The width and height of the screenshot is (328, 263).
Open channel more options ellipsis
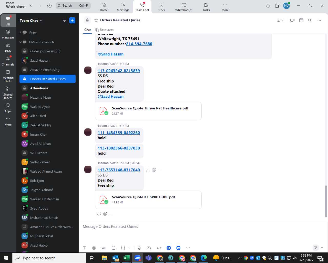pyautogui.click(x=319, y=20)
